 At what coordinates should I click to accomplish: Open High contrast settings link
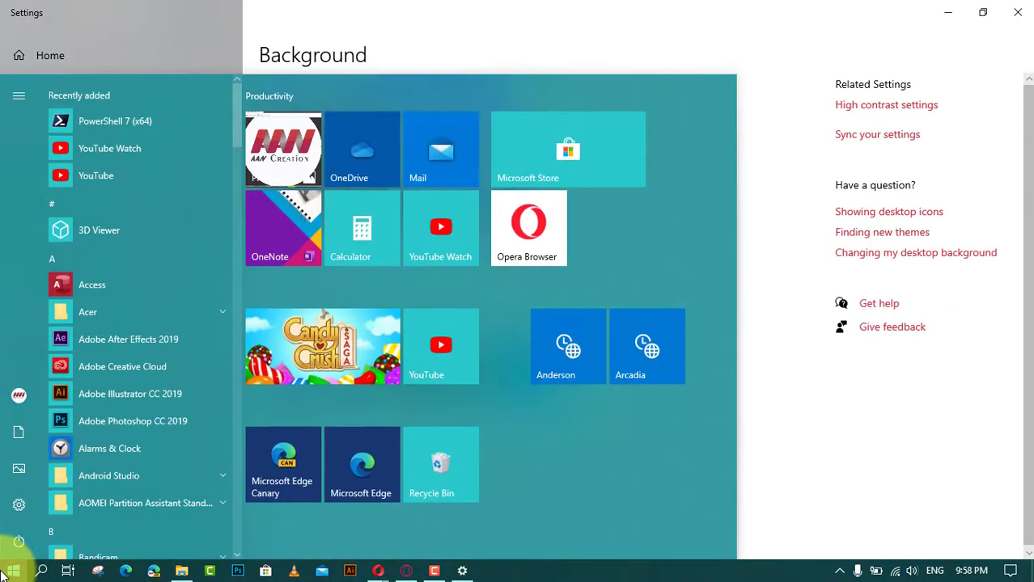pos(886,105)
